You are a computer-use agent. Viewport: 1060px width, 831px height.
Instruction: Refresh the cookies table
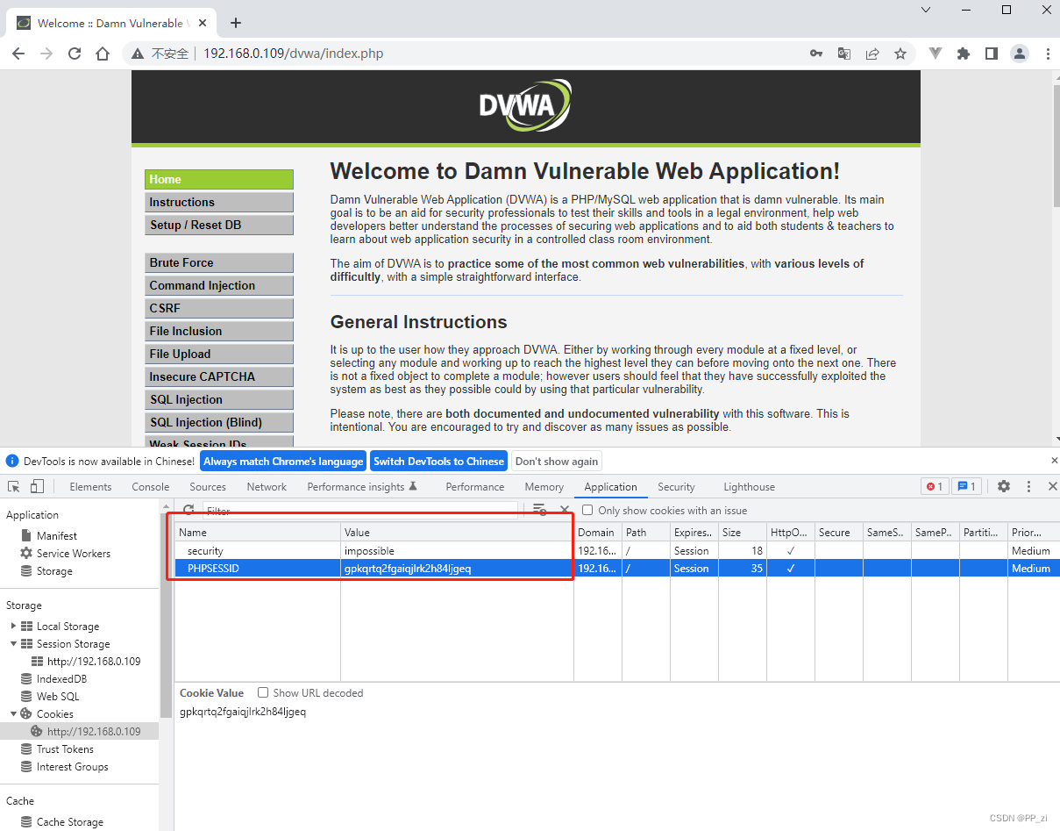(x=189, y=510)
